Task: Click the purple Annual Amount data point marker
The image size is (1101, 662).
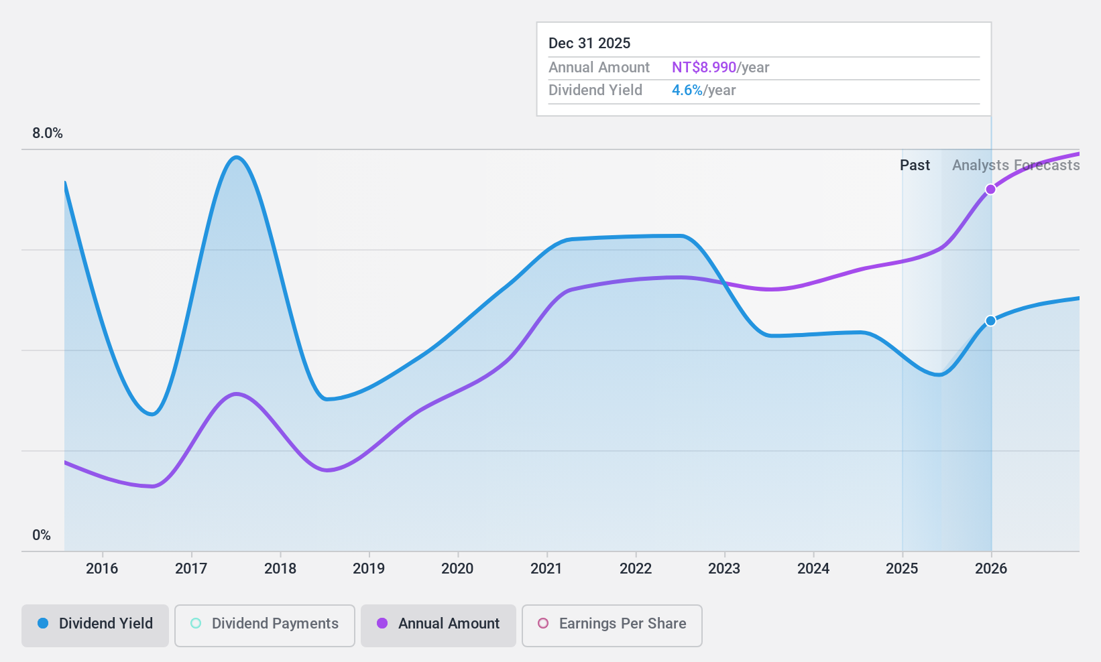Action: (x=990, y=190)
